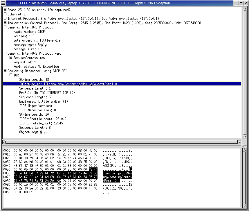Collapse the General Inter-ORB Protocol section

pyautogui.click(x=5, y=27)
